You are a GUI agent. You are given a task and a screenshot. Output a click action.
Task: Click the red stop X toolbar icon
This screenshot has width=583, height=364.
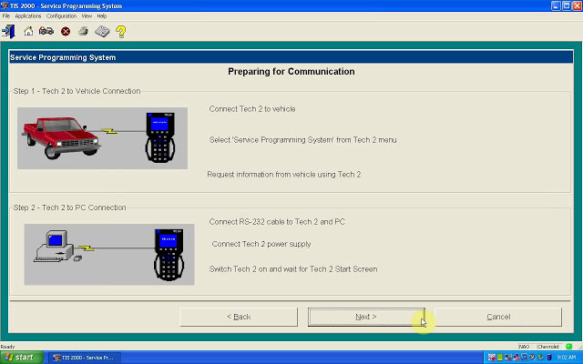coord(66,32)
